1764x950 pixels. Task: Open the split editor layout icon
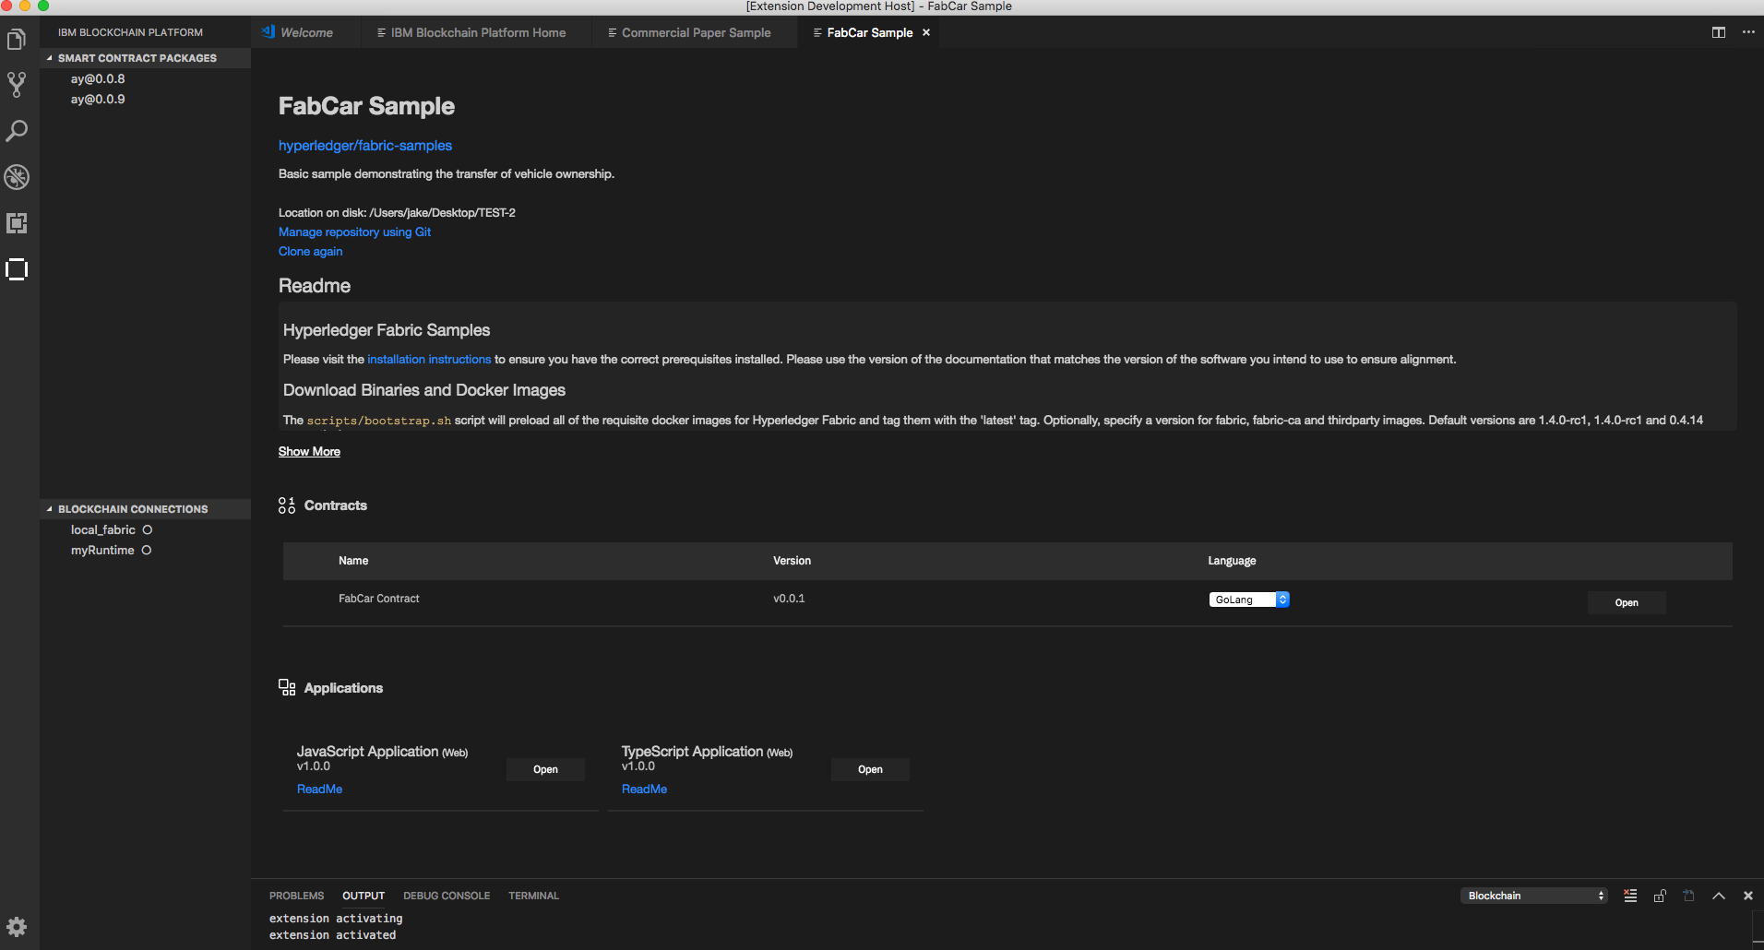point(1718,31)
